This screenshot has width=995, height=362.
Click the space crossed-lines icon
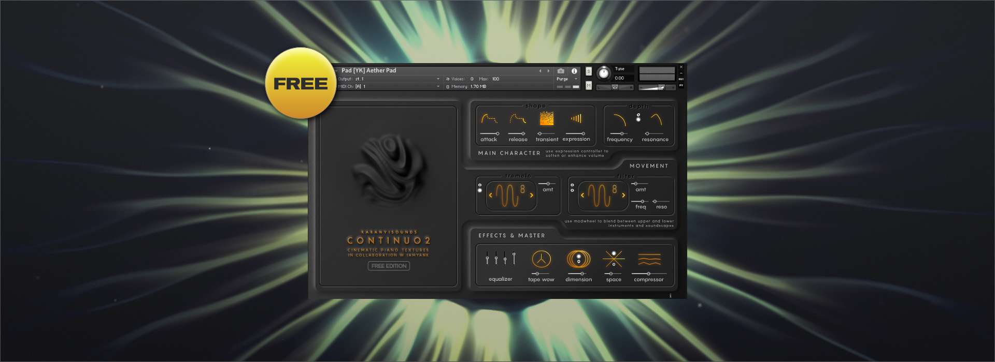pos(614,259)
